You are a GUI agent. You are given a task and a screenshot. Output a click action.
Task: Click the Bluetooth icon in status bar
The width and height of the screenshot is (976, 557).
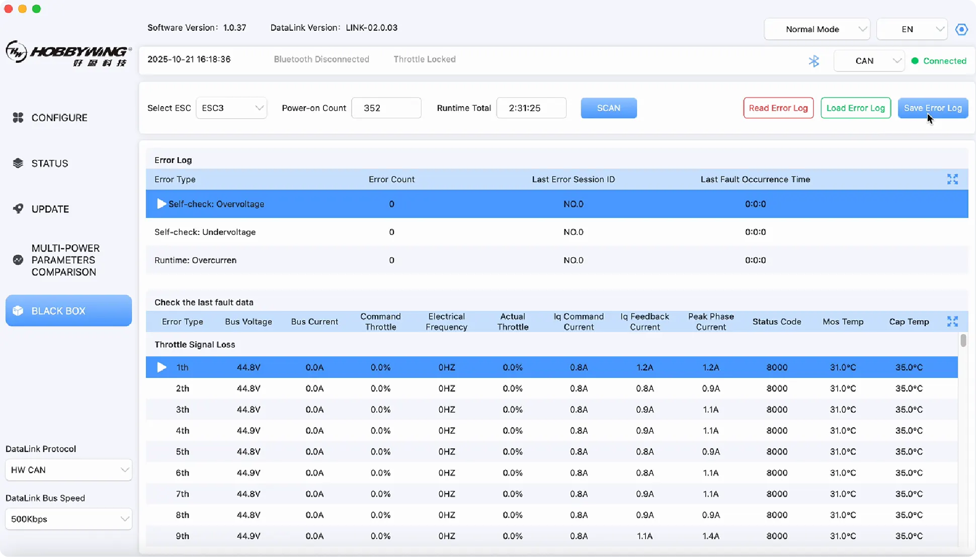point(814,61)
